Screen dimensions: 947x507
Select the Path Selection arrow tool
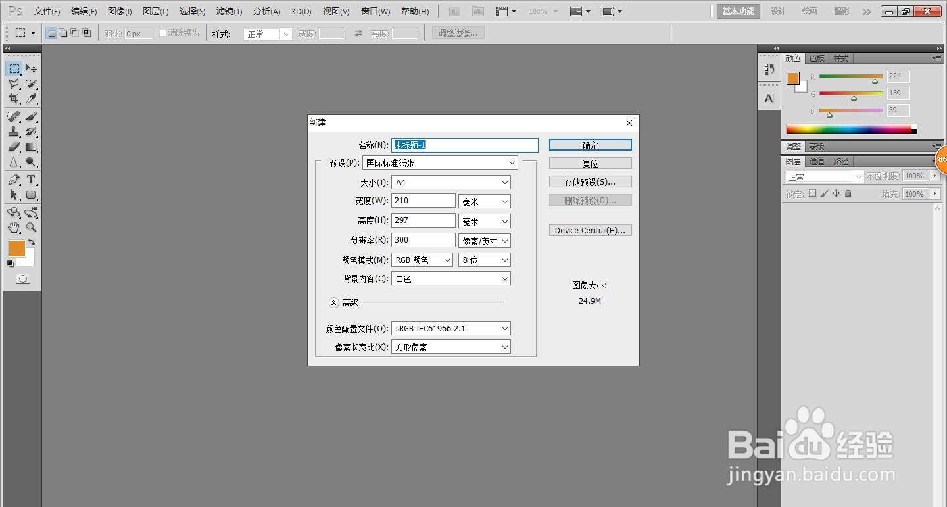pos(14,195)
